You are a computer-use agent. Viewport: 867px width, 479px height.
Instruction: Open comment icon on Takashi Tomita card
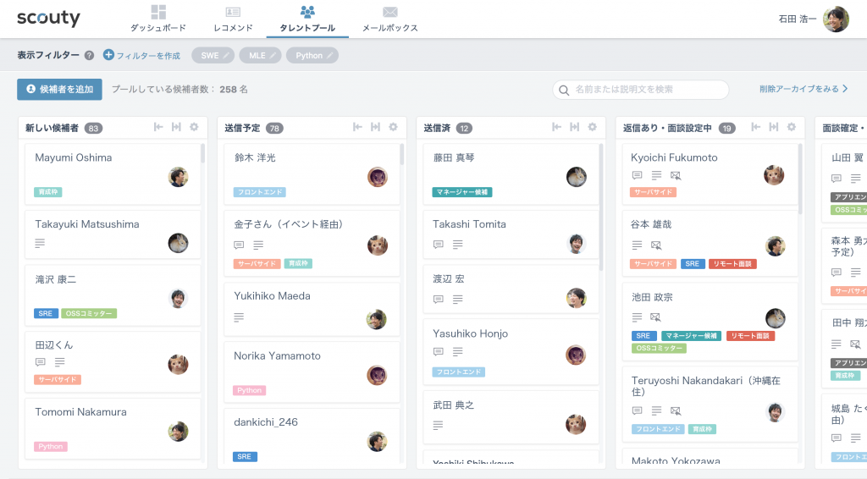439,244
